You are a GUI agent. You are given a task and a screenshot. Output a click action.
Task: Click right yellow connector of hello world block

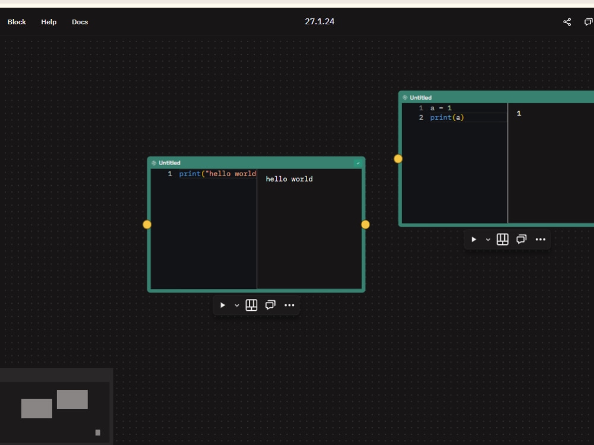pos(365,224)
